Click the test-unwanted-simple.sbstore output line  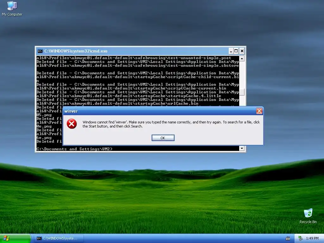coord(138,65)
